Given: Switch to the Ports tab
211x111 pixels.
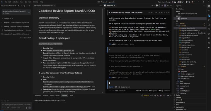Looking at the screenshot, I should pos(71,96).
